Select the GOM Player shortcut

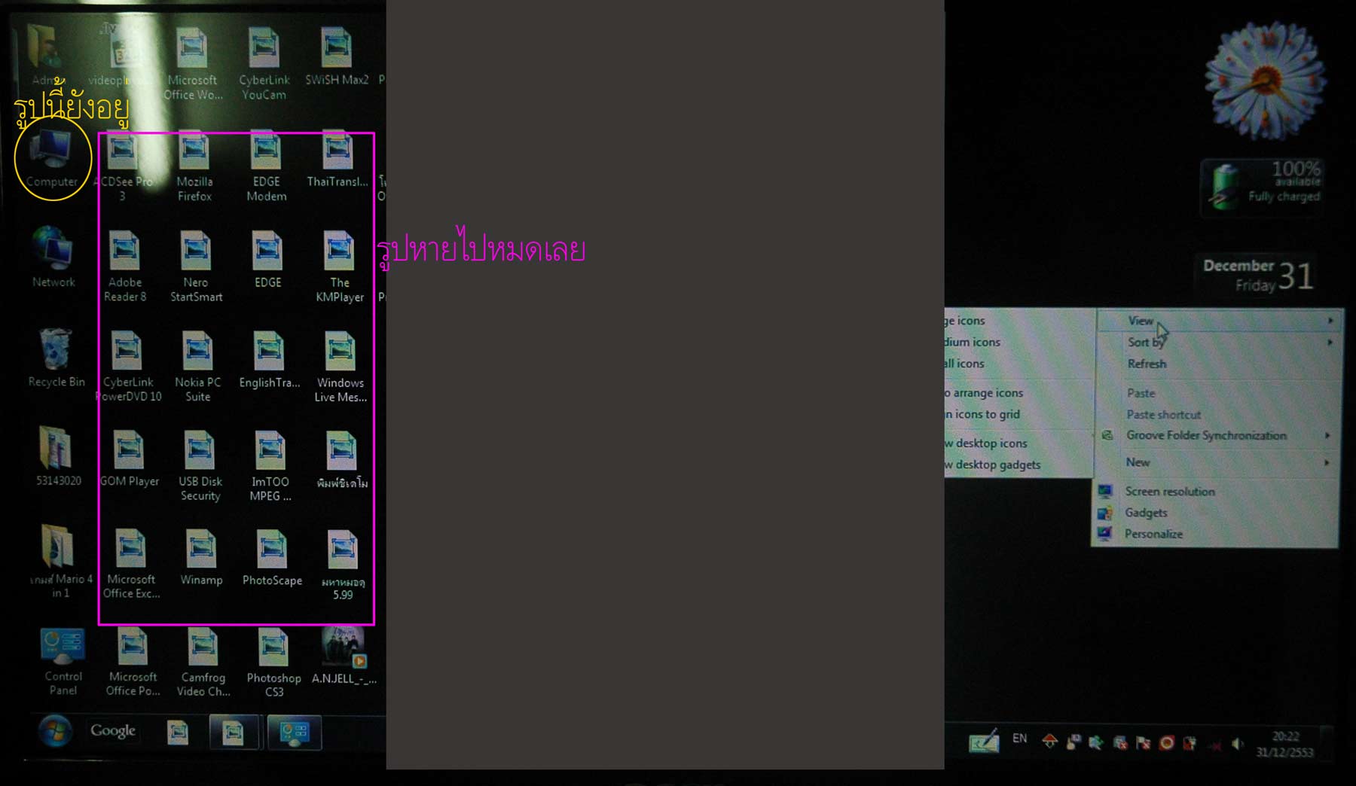[x=129, y=459]
